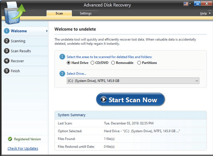Screen dimensions: 213x156
Task: Click the step 3 icon beside Scan Results
Action: click(7, 51)
